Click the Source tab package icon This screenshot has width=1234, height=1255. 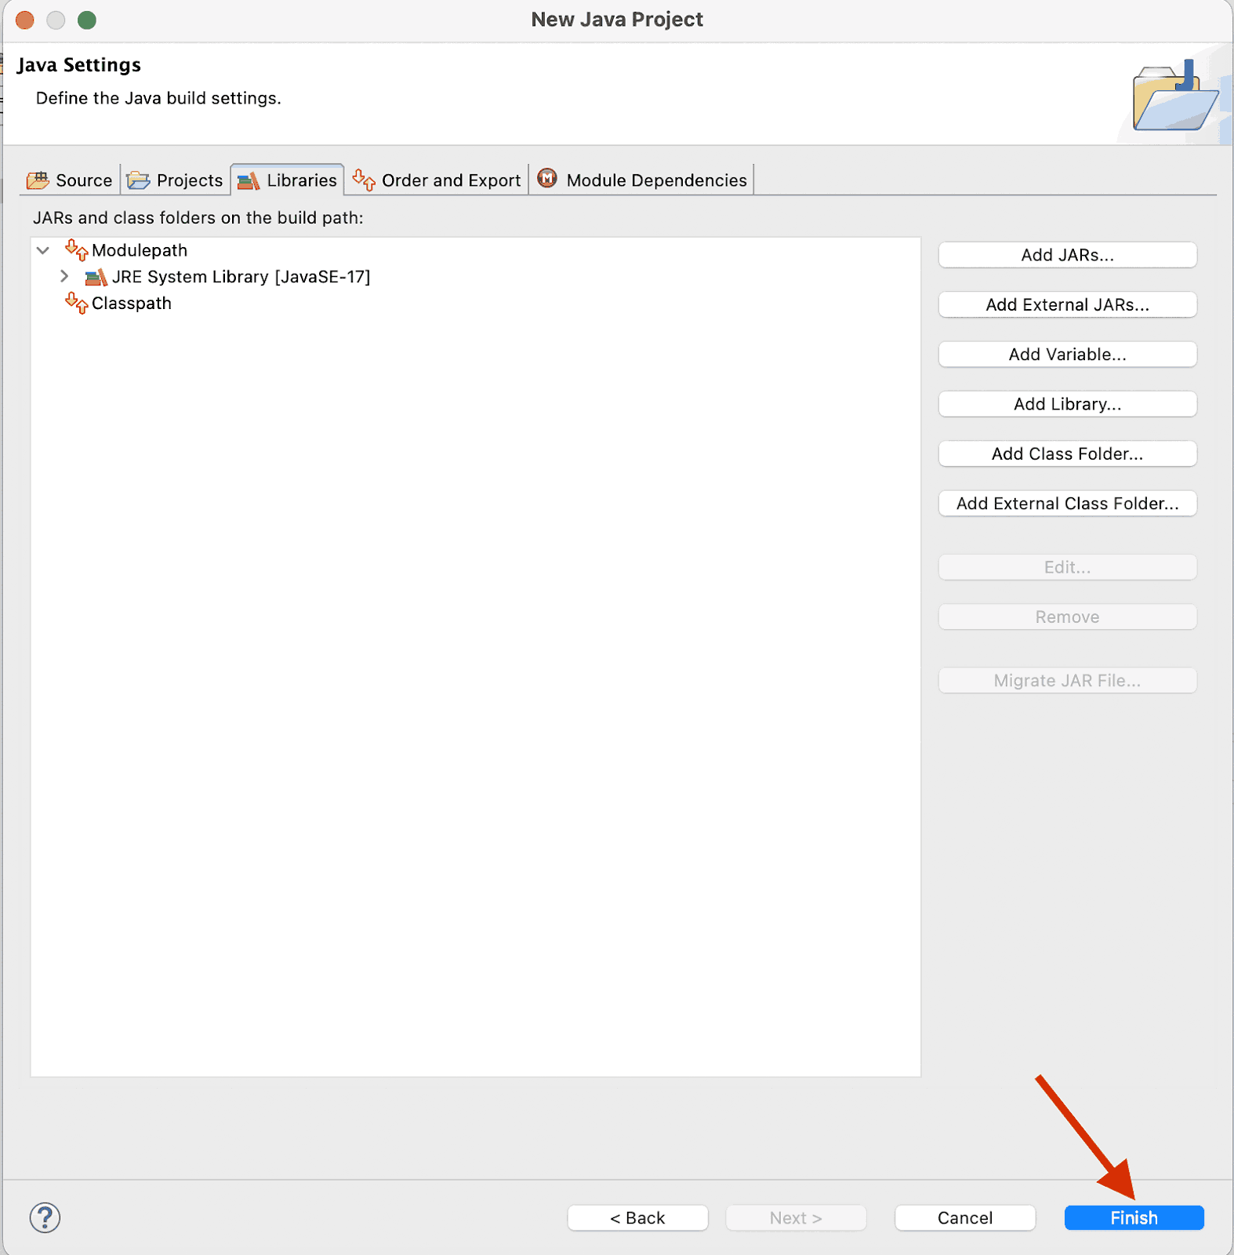click(38, 180)
